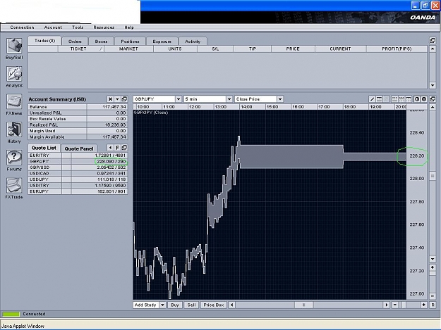Sort trades by TICKET column header
Screen dimensions: 441x330
pos(81,49)
